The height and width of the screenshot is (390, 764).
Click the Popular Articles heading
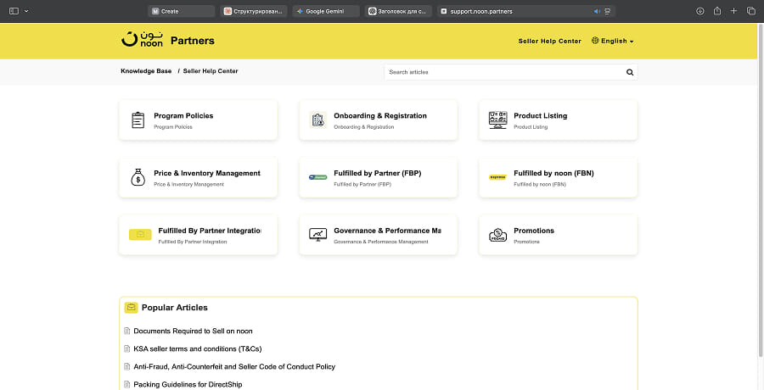[x=174, y=308]
